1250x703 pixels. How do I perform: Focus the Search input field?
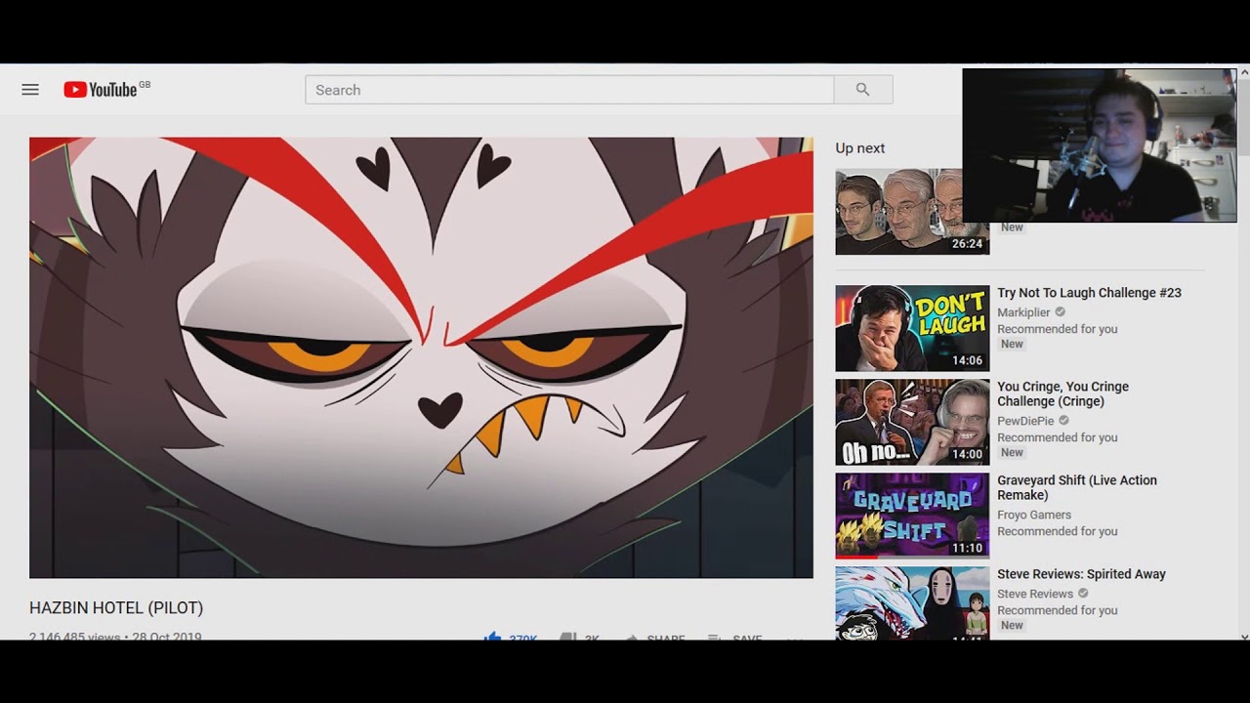click(x=569, y=90)
